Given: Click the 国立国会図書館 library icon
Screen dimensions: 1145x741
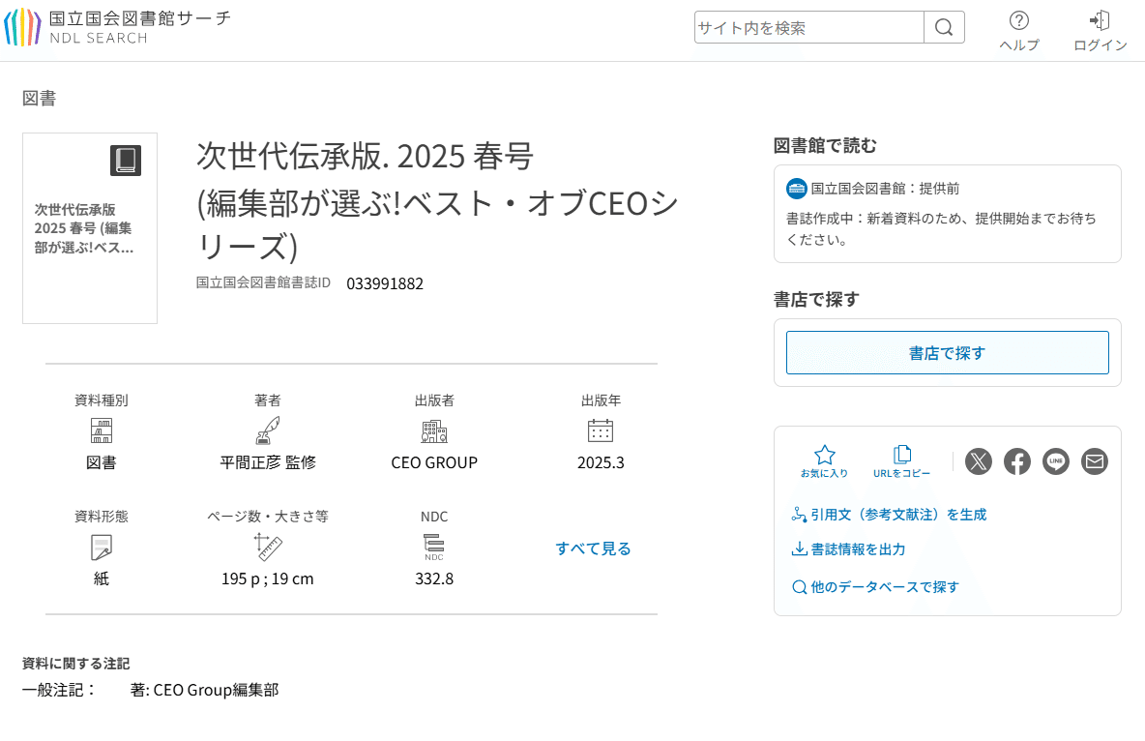Looking at the screenshot, I should pos(796,189).
